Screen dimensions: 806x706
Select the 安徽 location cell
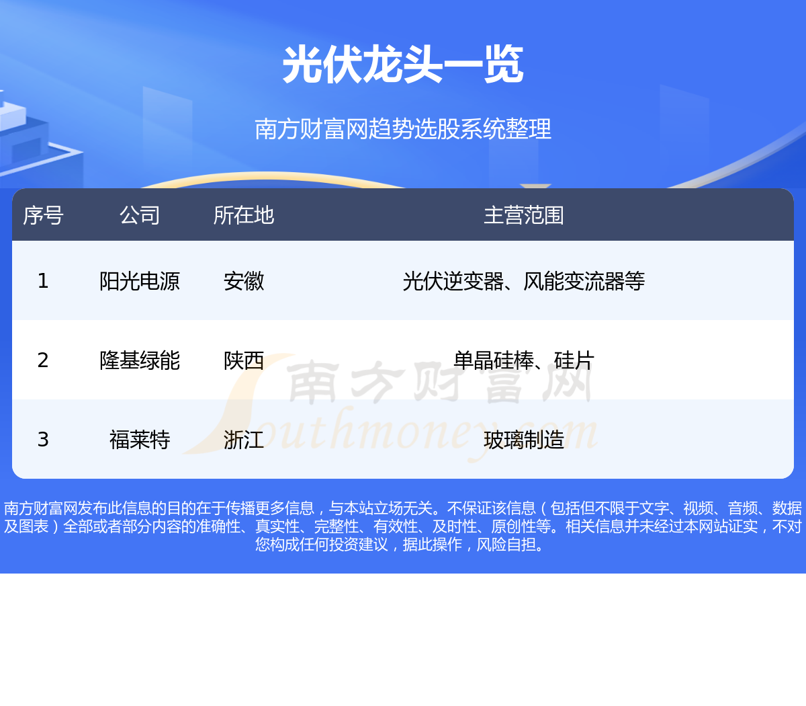click(244, 281)
